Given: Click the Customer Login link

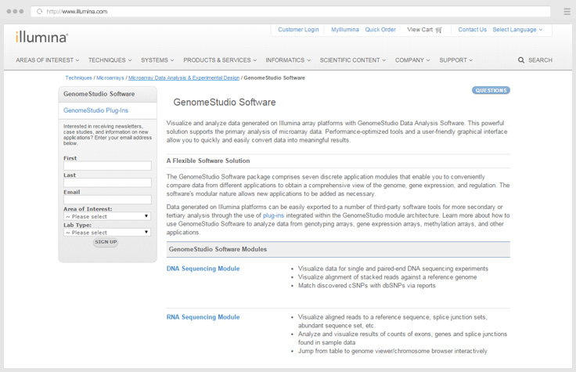Looking at the screenshot, I should click(298, 30).
